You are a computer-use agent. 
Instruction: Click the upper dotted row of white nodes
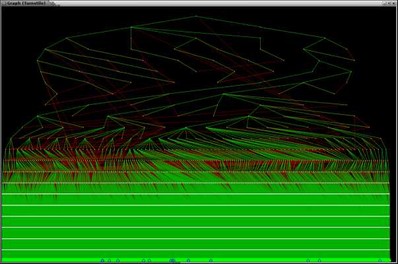(196, 160)
